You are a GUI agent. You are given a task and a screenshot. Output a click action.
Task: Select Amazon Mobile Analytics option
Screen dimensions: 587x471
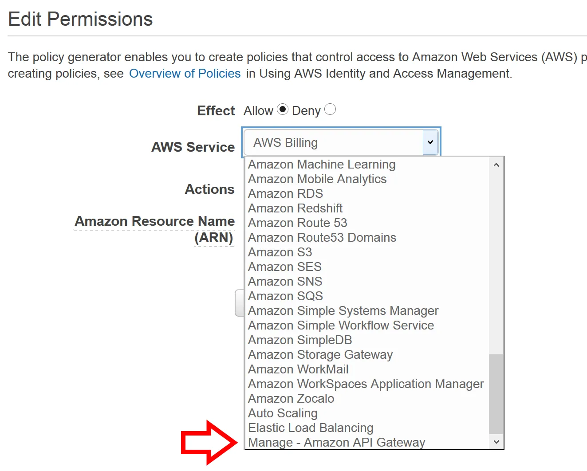click(317, 179)
